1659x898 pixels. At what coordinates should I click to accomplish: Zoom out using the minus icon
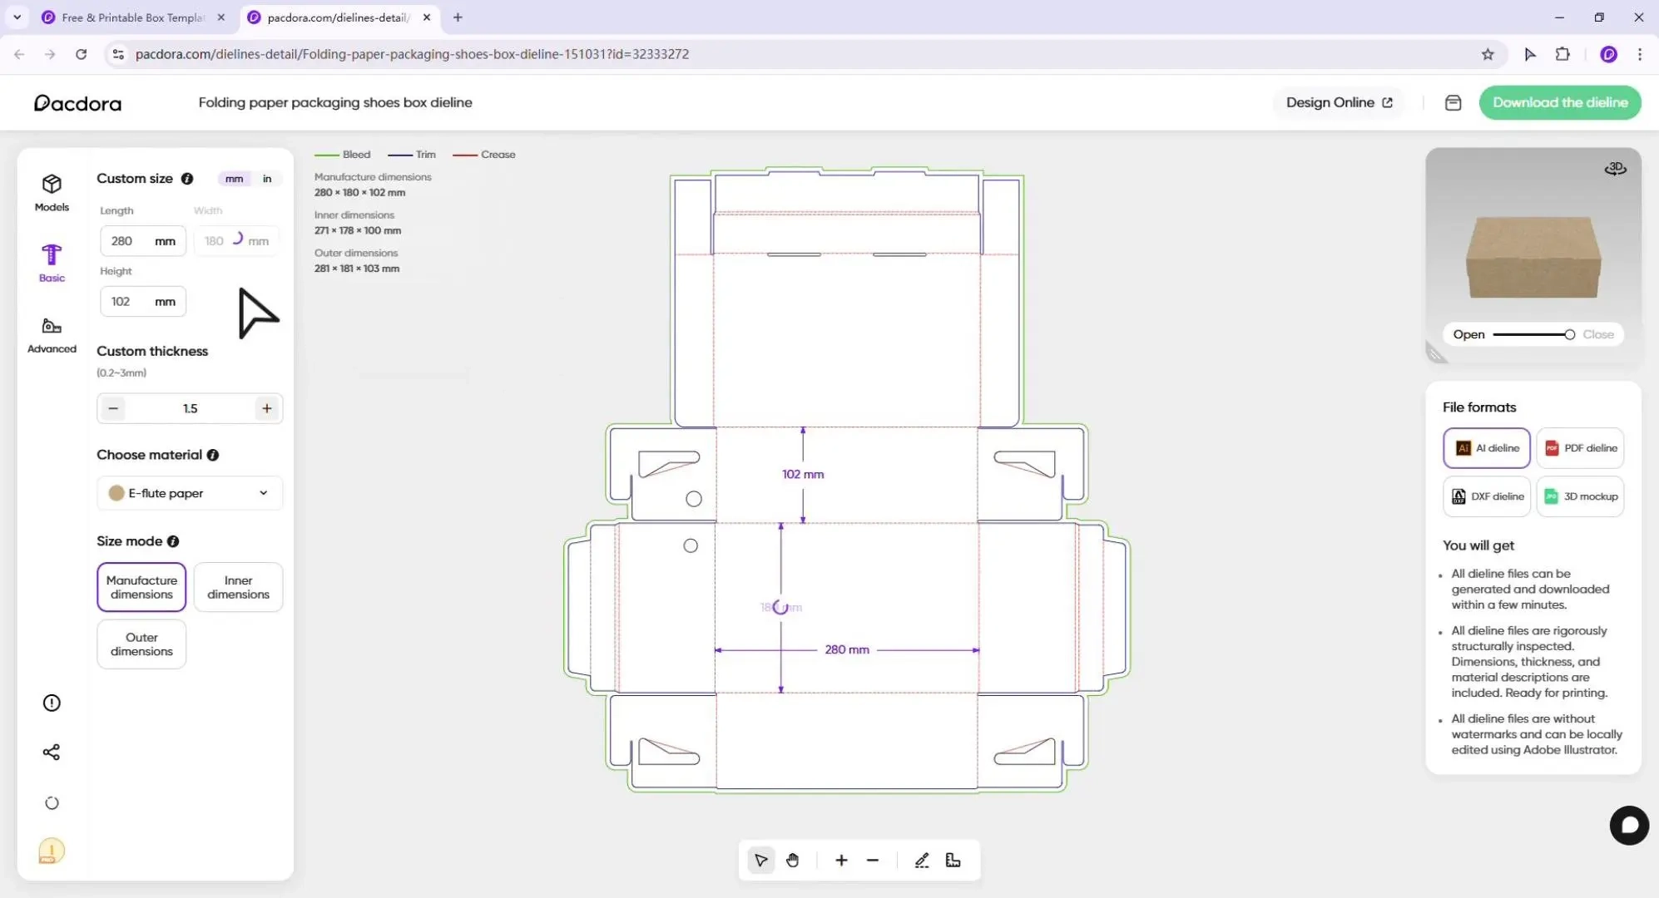(x=871, y=861)
